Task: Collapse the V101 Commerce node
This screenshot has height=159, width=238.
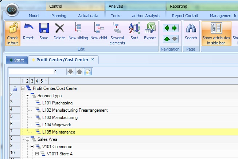Action: click(x=32, y=146)
